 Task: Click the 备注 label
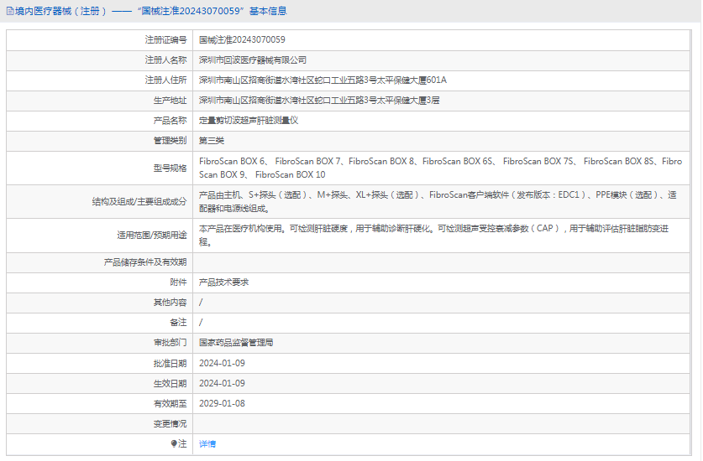click(x=178, y=322)
